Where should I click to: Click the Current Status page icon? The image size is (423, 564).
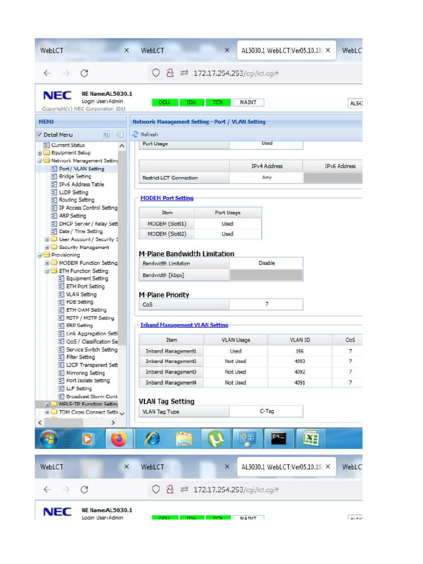(x=46, y=145)
